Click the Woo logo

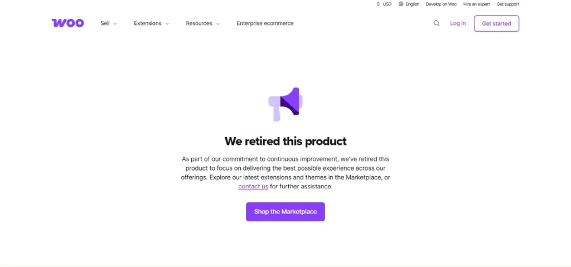[67, 23]
